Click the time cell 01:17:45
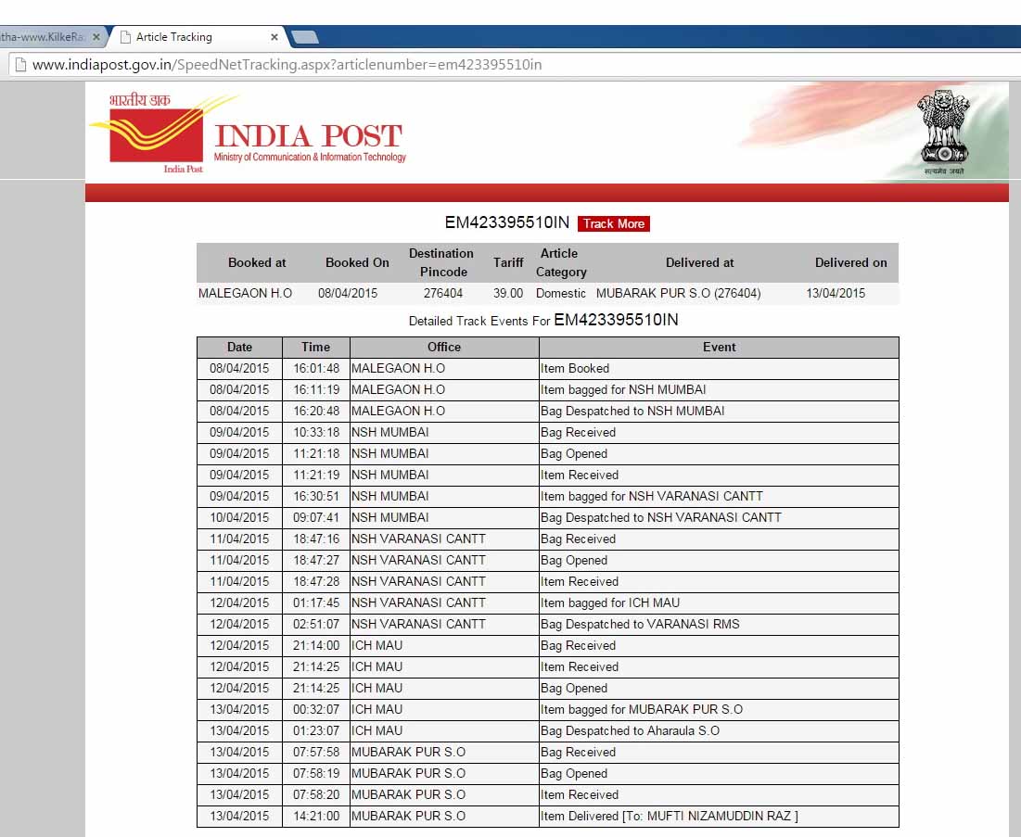 (316, 602)
